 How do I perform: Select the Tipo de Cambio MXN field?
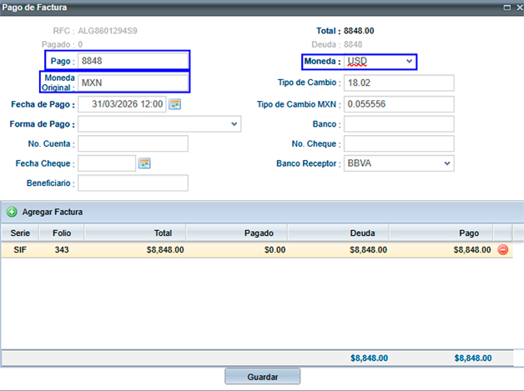click(399, 104)
